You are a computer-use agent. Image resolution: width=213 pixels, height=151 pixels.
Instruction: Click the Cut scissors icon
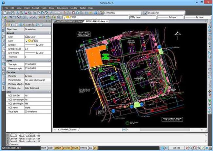[x=35, y=13]
